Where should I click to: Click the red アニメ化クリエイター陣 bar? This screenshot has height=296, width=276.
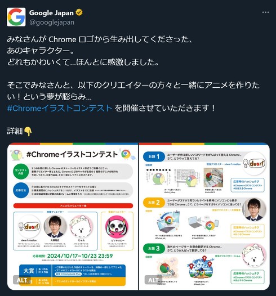(73, 205)
